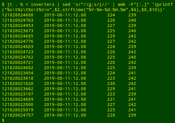
Task: Click timestamp in row 121828024688
Action: [65, 15]
